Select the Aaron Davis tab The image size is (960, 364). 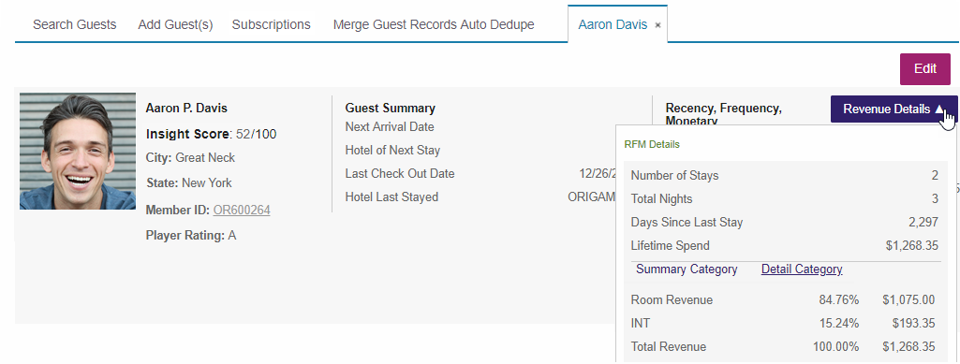(x=613, y=24)
